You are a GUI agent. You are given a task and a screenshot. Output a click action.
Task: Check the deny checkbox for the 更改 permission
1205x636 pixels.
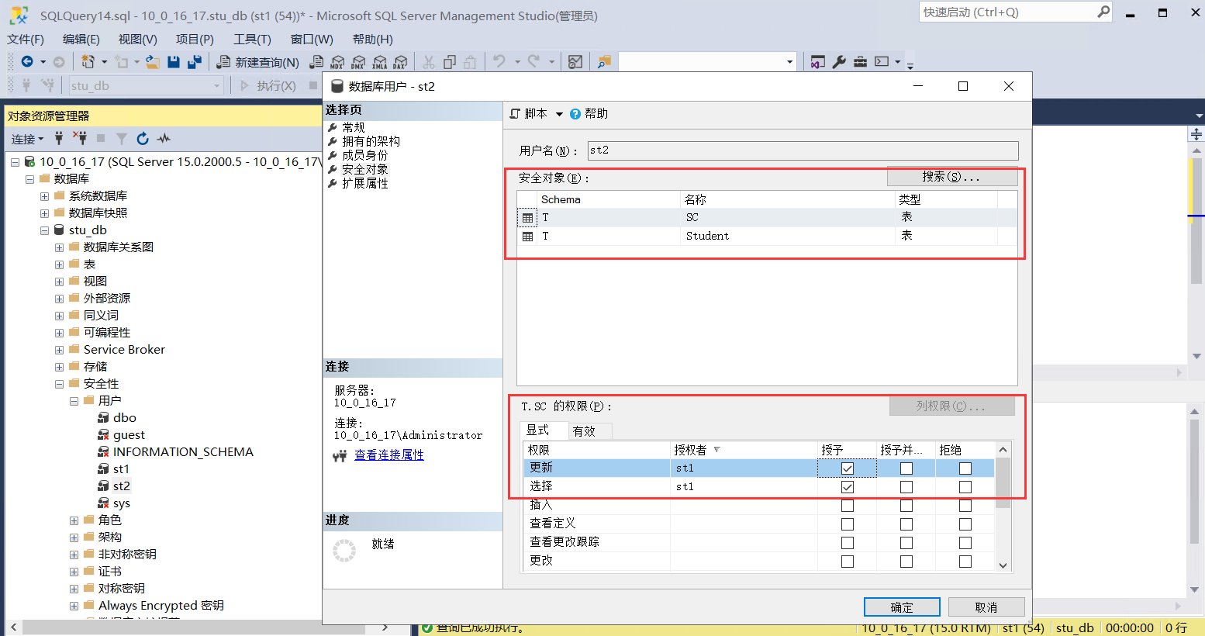tap(965, 562)
